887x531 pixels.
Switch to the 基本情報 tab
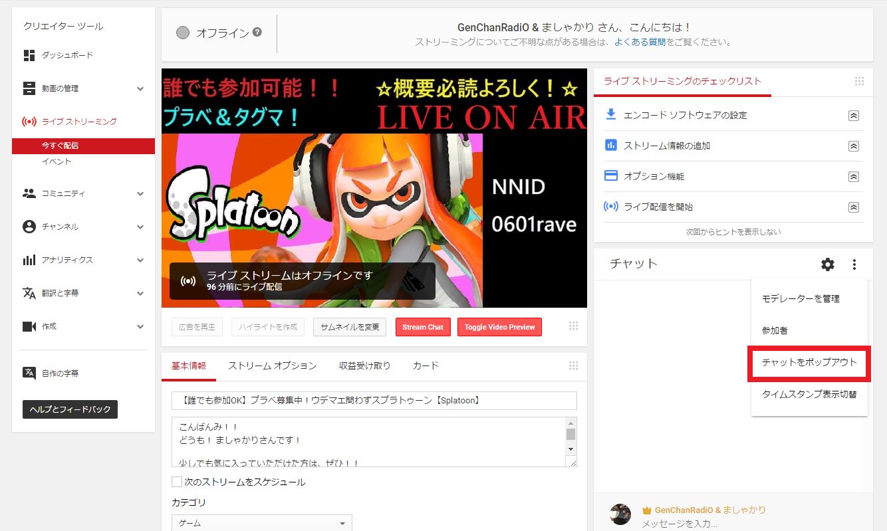tap(189, 366)
